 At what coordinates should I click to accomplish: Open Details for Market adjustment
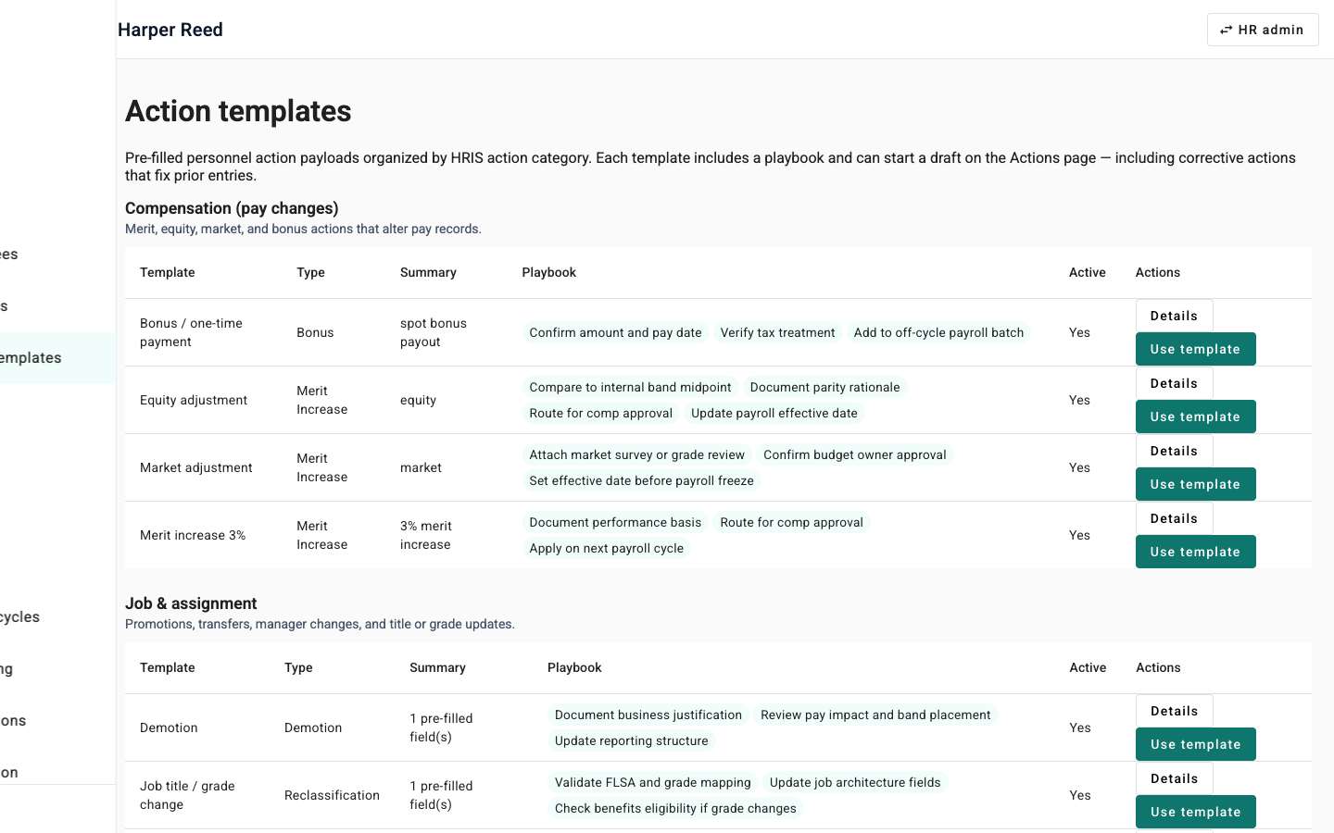coord(1174,451)
